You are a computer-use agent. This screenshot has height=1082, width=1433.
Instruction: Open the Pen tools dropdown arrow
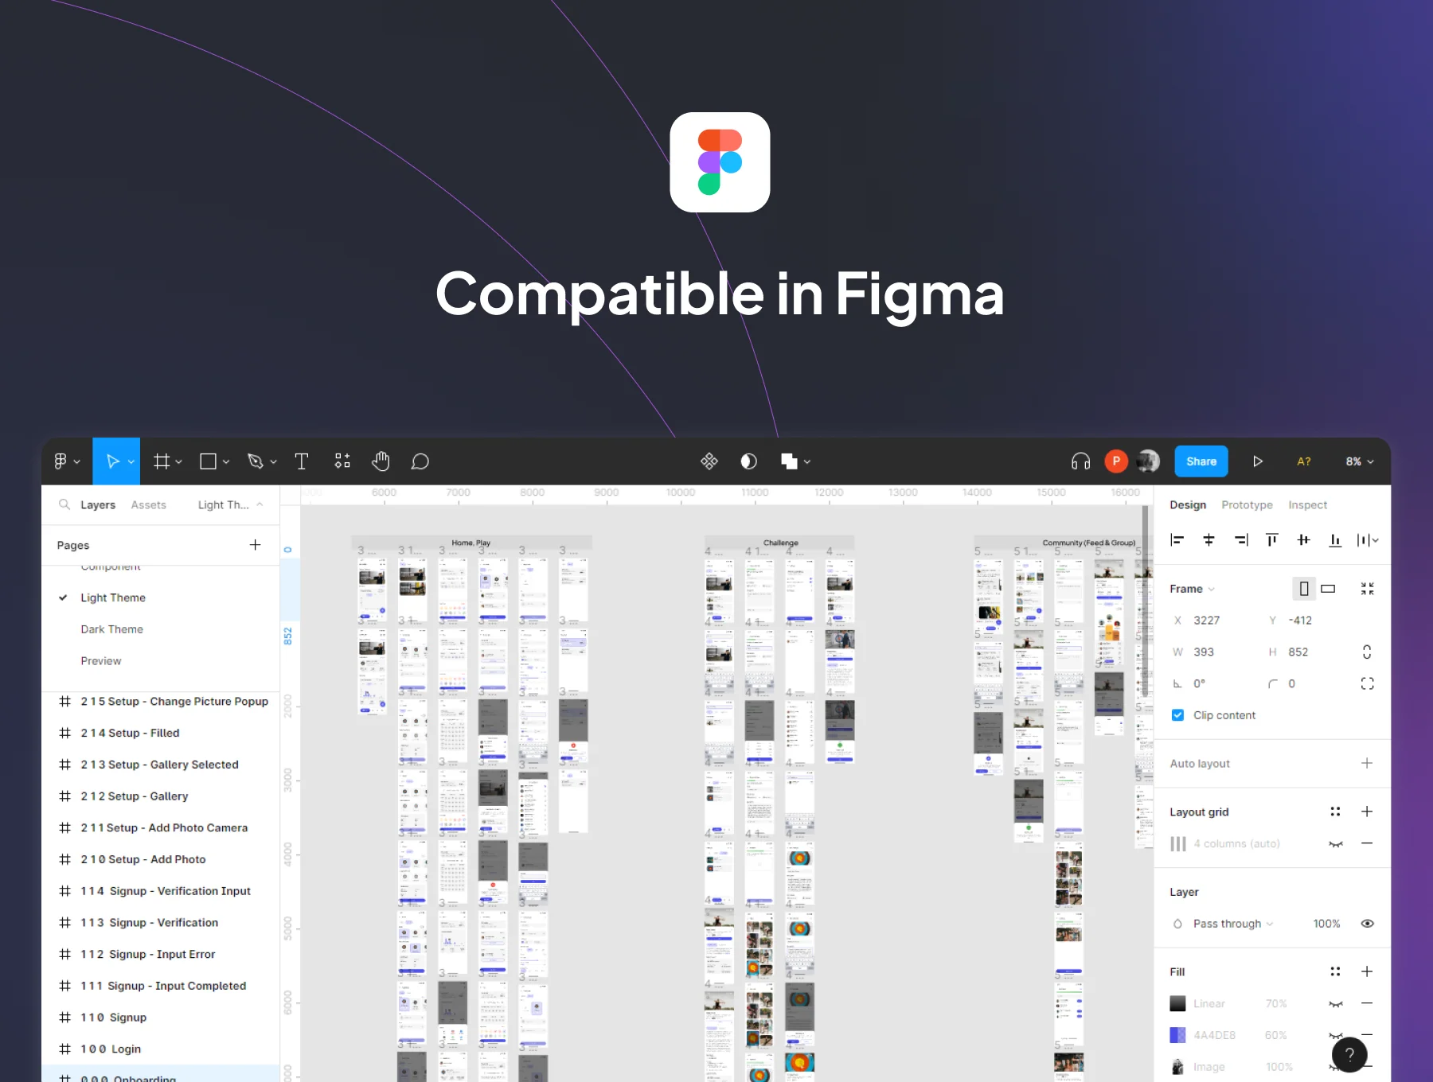pyautogui.click(x=273, y=461)
